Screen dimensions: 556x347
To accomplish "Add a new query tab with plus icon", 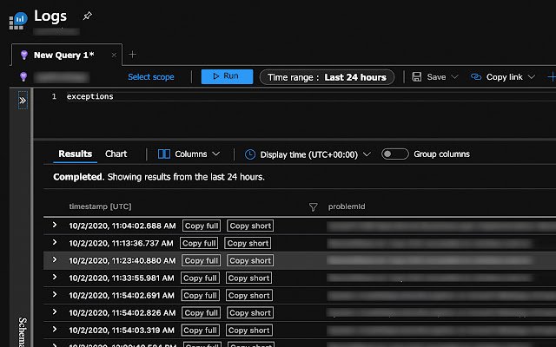I will click(x=132, y=55).
